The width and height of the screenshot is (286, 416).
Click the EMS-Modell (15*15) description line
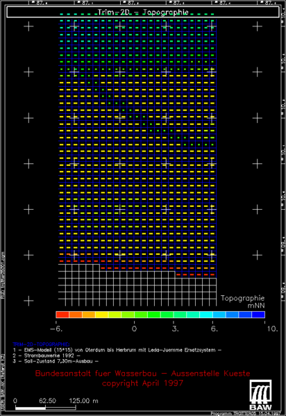(x=117, y=350)
